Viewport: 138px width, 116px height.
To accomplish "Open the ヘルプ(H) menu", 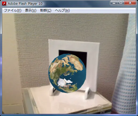I will [x=62, y=10].
